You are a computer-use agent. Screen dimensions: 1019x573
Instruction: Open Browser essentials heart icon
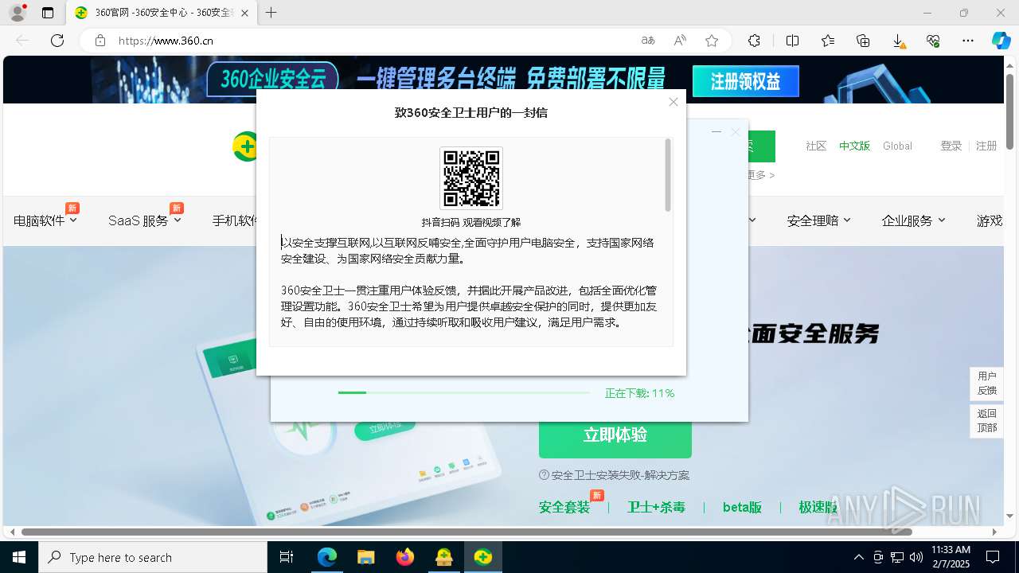933,41
